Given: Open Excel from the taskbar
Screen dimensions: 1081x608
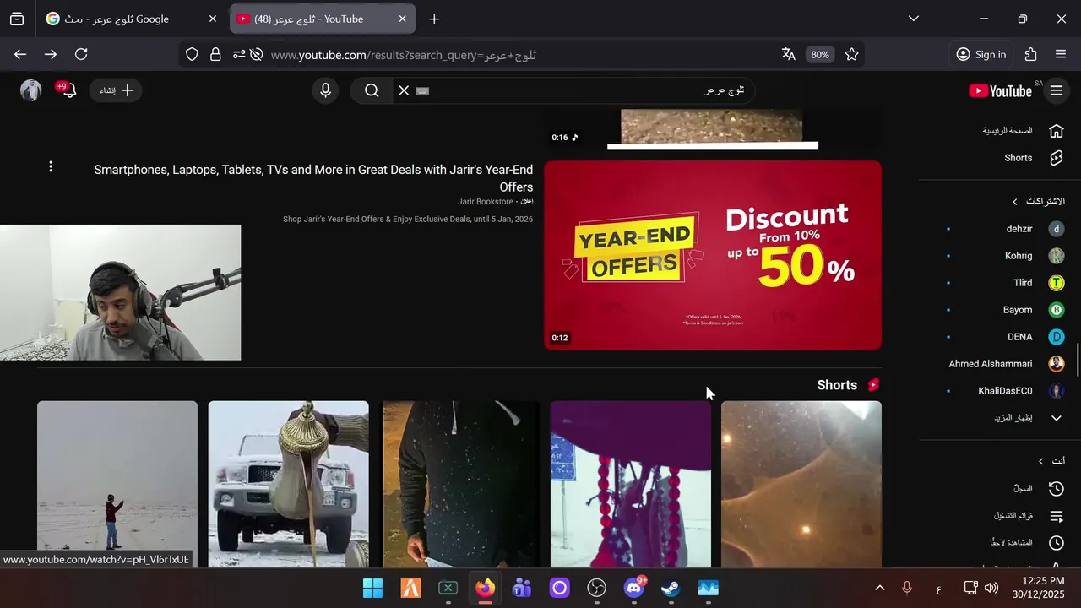Looking at the screenshot, I should pyautogui.click(x=448, y=588).
